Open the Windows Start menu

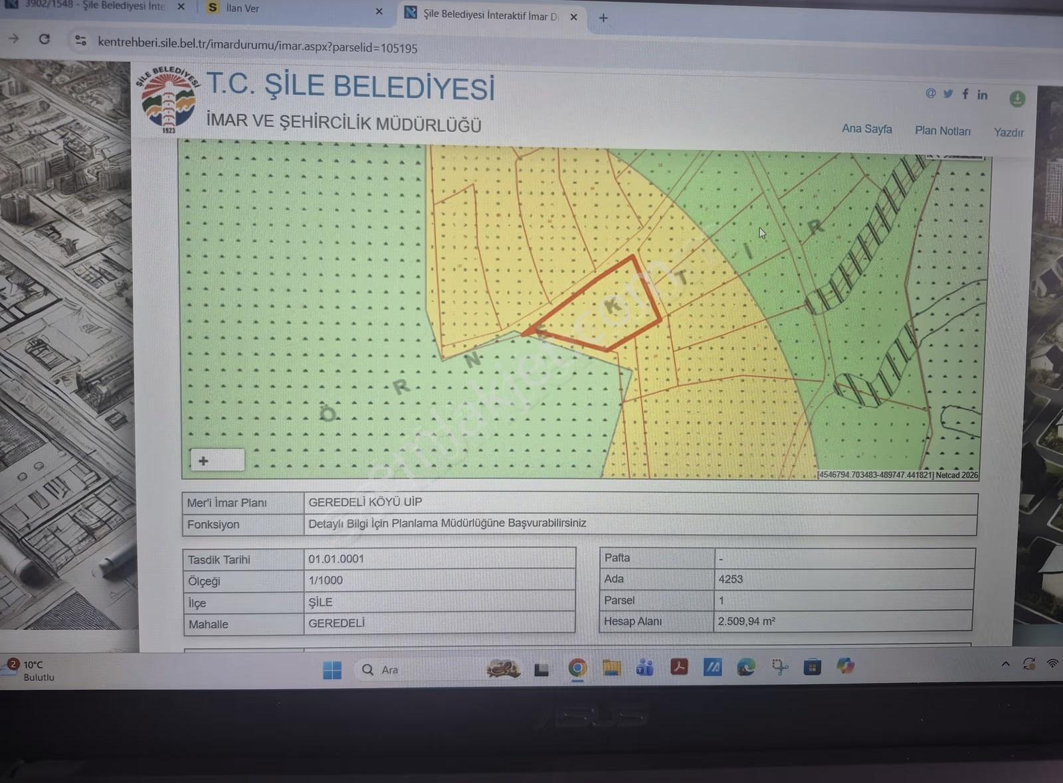[x=332, y=670]
